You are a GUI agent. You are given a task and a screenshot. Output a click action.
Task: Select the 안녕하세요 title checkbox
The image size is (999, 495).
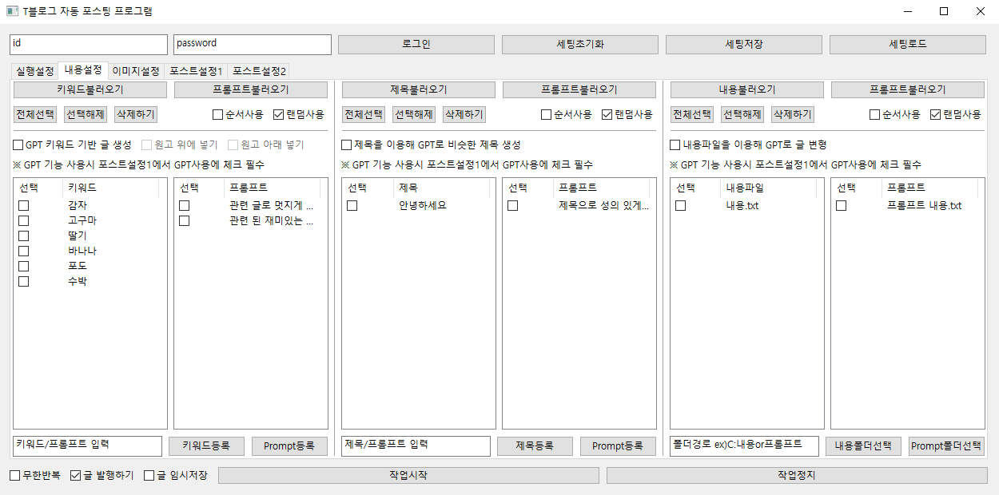(352, 206)
